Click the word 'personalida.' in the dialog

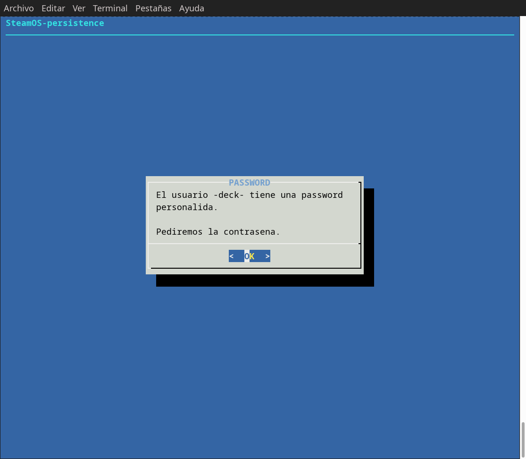187,207
